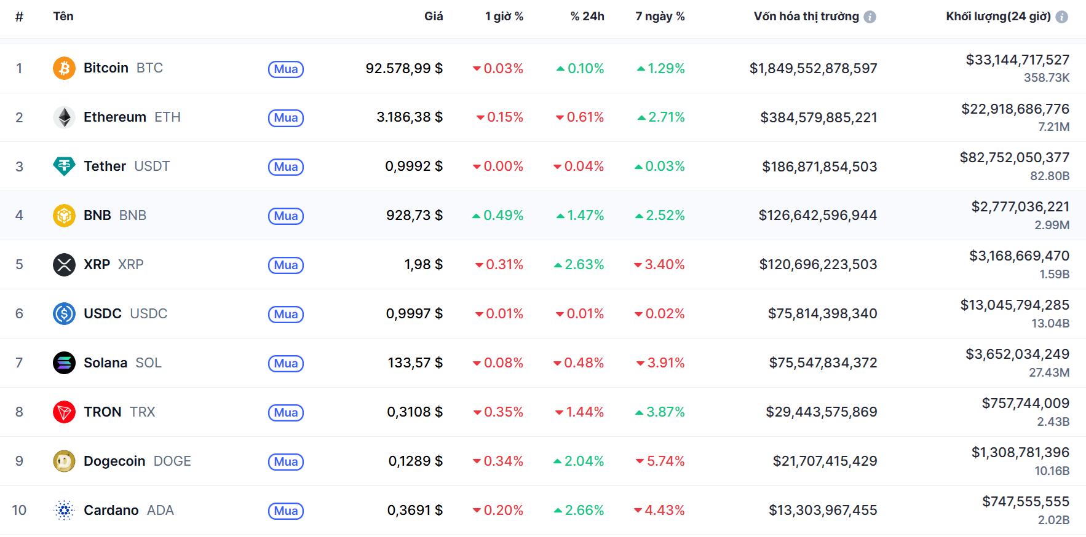
Task: Open the TRON TRX name link
Action: pos(119,412)
